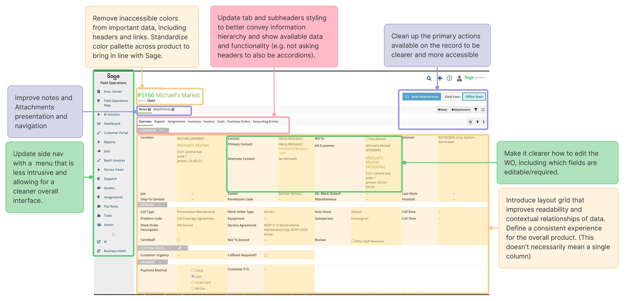Open the info icon in header
626x301 pixels.
[449, 78]
